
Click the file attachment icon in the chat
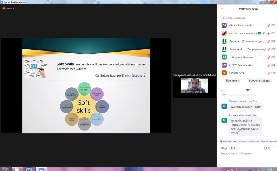pyautogui.click(x=265, y=148)
